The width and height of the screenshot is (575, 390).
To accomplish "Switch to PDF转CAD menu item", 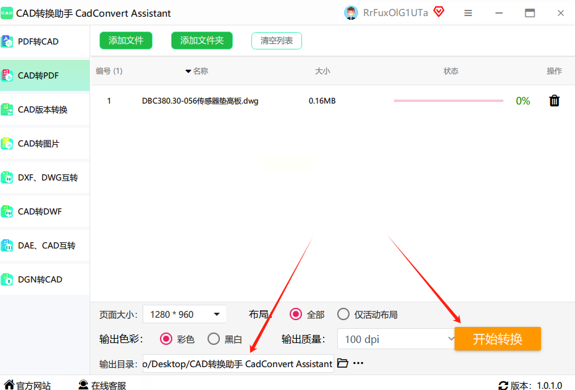I will 44,41.
